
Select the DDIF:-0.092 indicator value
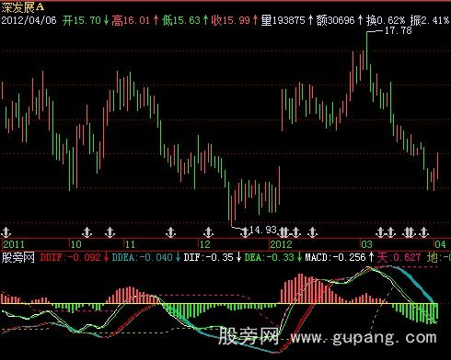pos(70,257)
